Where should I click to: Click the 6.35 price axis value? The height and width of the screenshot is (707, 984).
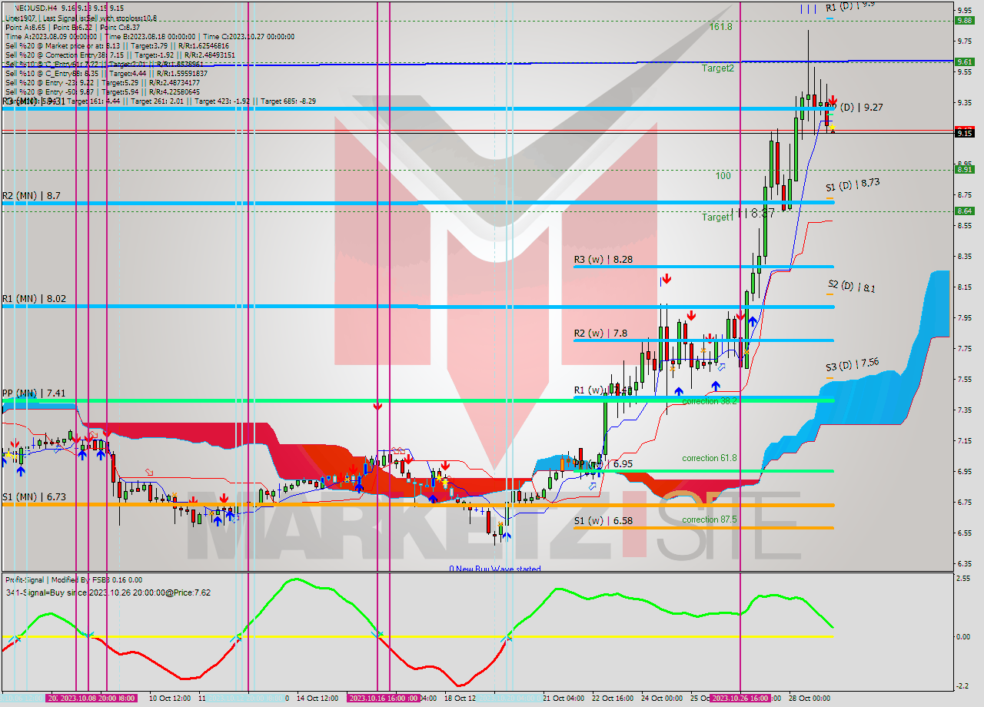(964, 563)
